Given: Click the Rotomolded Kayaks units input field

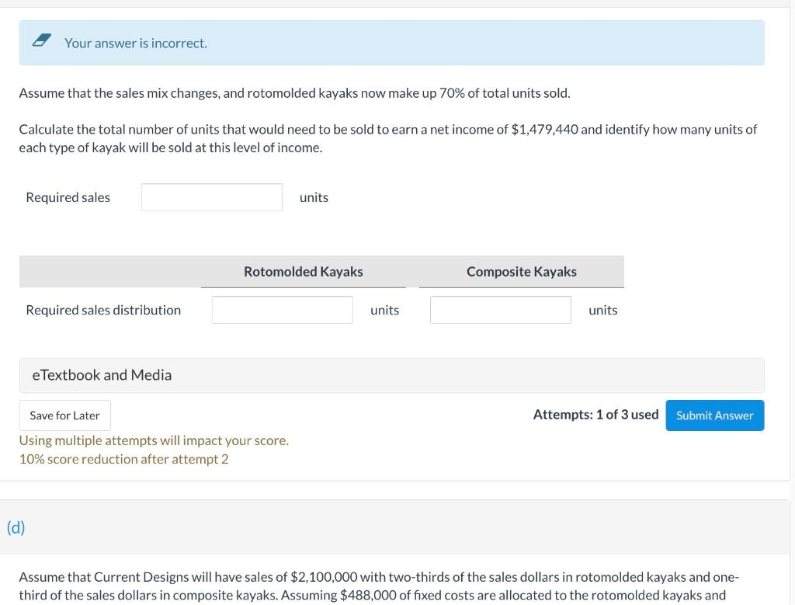Looking at the screenshot, I should pos(283,310).
